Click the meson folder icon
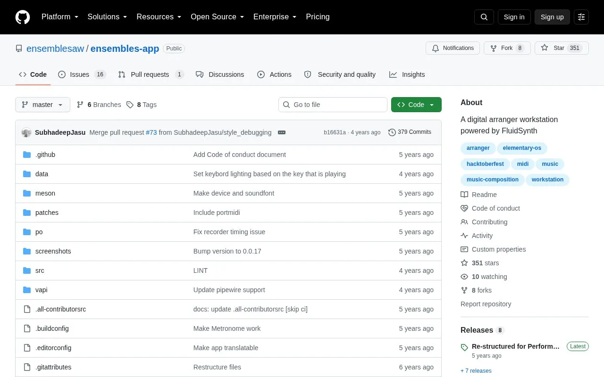 coord(27,193)
